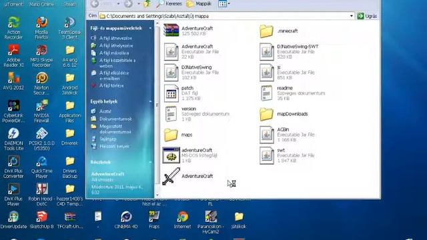Collapse the Részletek panel
Viewport: 427px width, 240px height.
150,162
